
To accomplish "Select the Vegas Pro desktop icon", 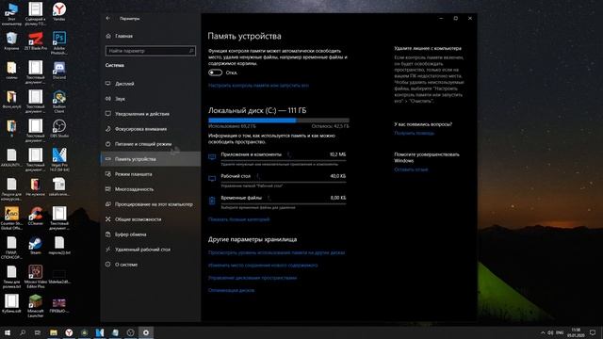I will tap(59, 159).
